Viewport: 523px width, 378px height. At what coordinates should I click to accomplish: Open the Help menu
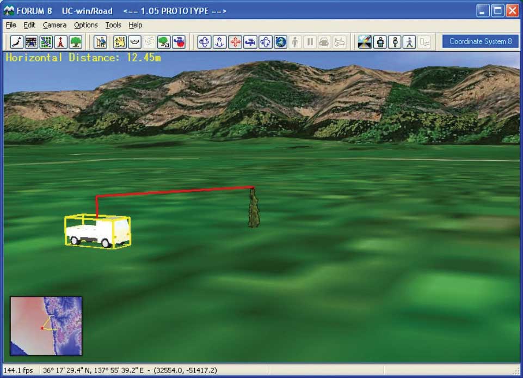[136, 25]
